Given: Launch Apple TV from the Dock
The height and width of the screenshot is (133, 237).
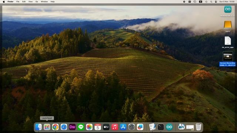Looking at the screenshot, I should coord(106,127).
